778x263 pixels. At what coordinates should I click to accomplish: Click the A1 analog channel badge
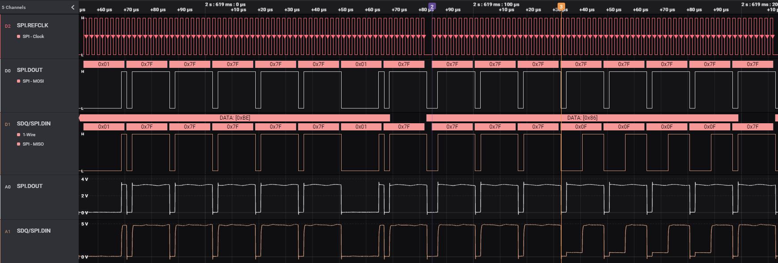pos(8,232)
